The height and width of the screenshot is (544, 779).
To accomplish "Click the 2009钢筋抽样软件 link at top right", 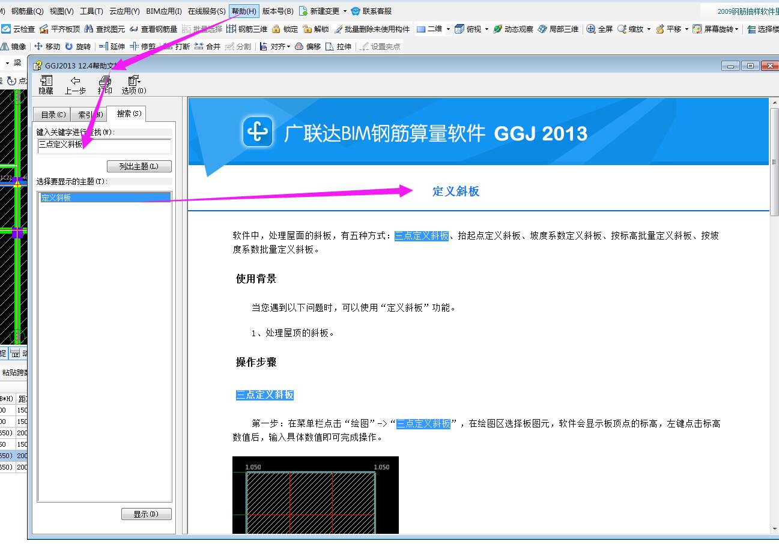I will (x=747, y=11).
